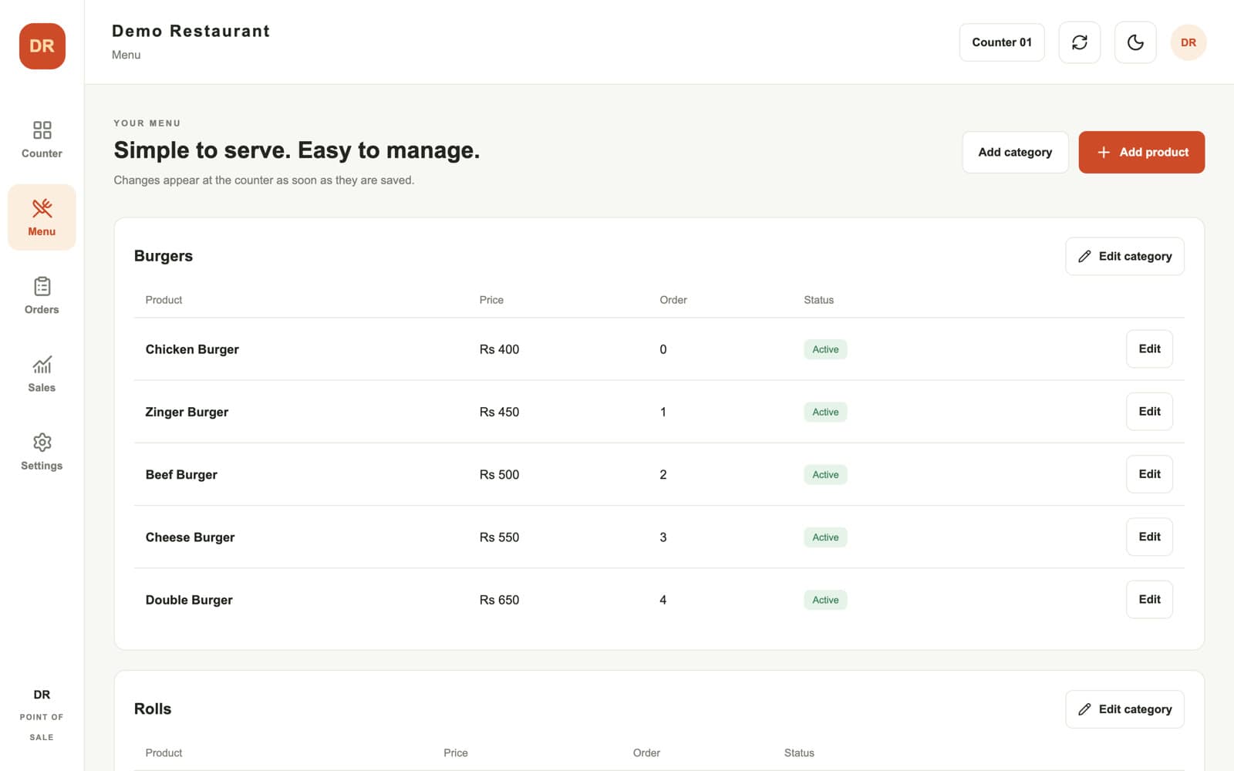Open the Settings gear icon
Image resolution: width=1234 pixels, height=771 pixels.
point(42,442)
